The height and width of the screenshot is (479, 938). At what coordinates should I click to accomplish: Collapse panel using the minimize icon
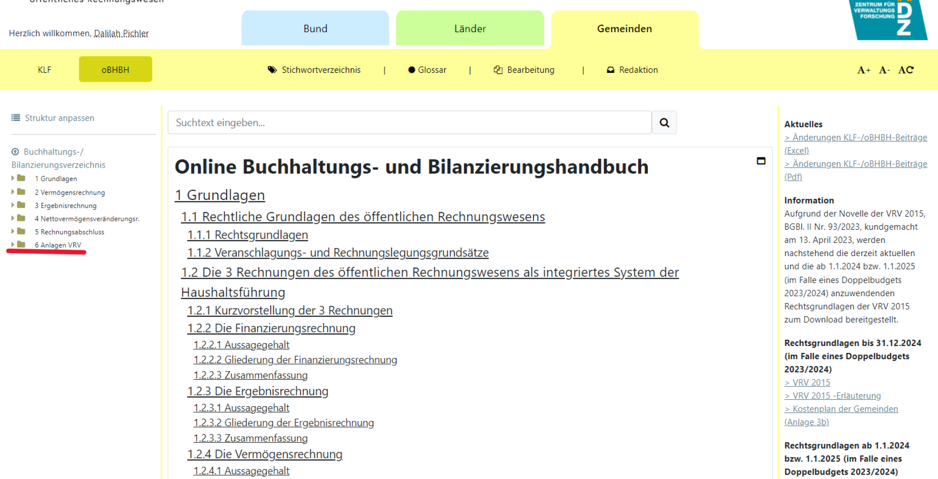coord(761,161)
